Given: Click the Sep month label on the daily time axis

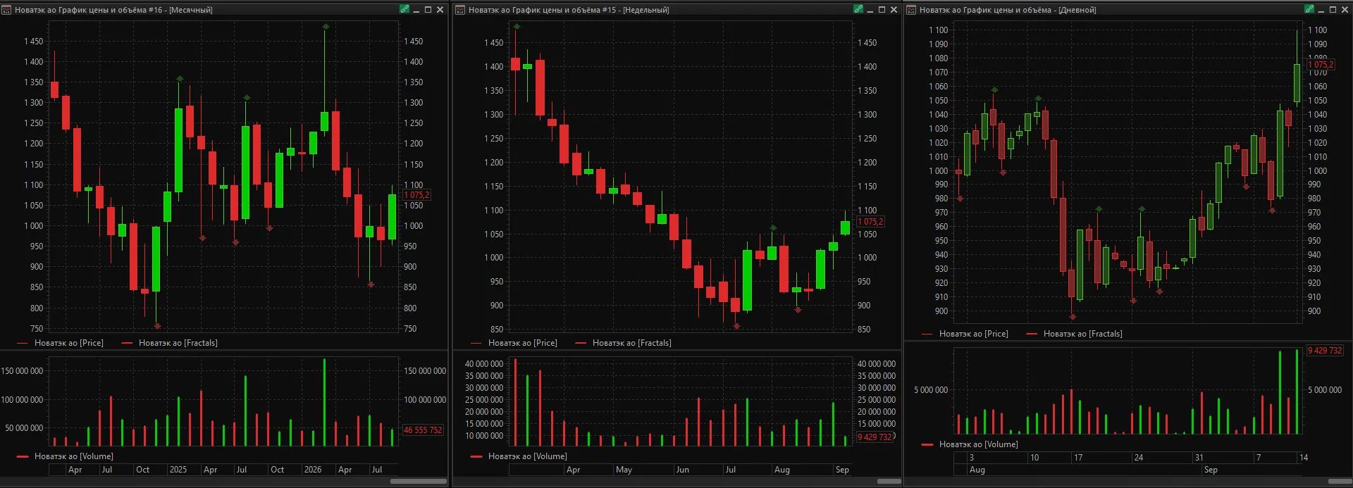Looking at the screenshot, I should point(1211,470).
